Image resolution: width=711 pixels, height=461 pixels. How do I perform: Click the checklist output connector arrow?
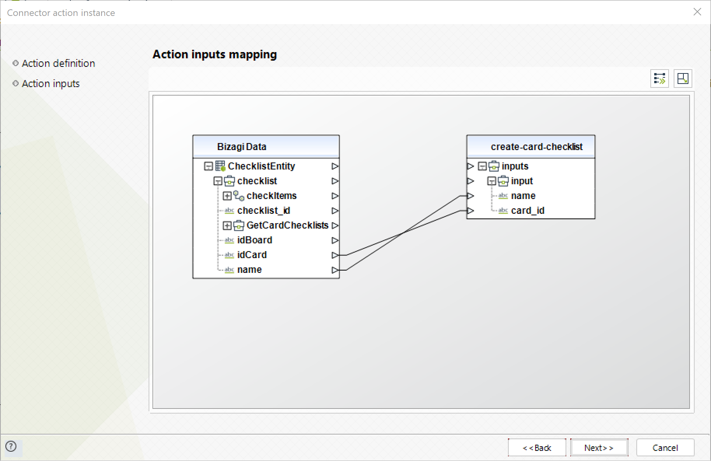tap(335, 181)
